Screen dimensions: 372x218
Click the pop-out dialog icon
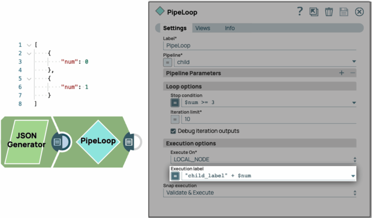[314, 12]
